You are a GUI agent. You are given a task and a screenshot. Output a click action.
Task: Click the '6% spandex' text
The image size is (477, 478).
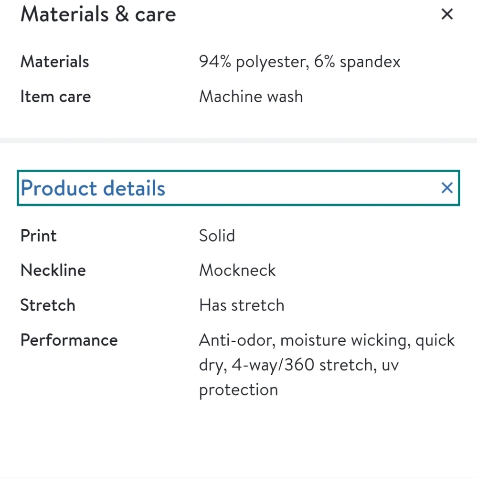pyautogui.click(x=357, y=62)
